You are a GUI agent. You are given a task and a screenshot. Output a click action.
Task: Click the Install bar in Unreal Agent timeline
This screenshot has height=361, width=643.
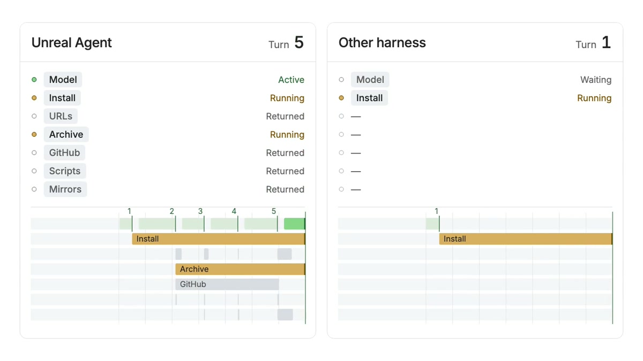pos(219,239)
